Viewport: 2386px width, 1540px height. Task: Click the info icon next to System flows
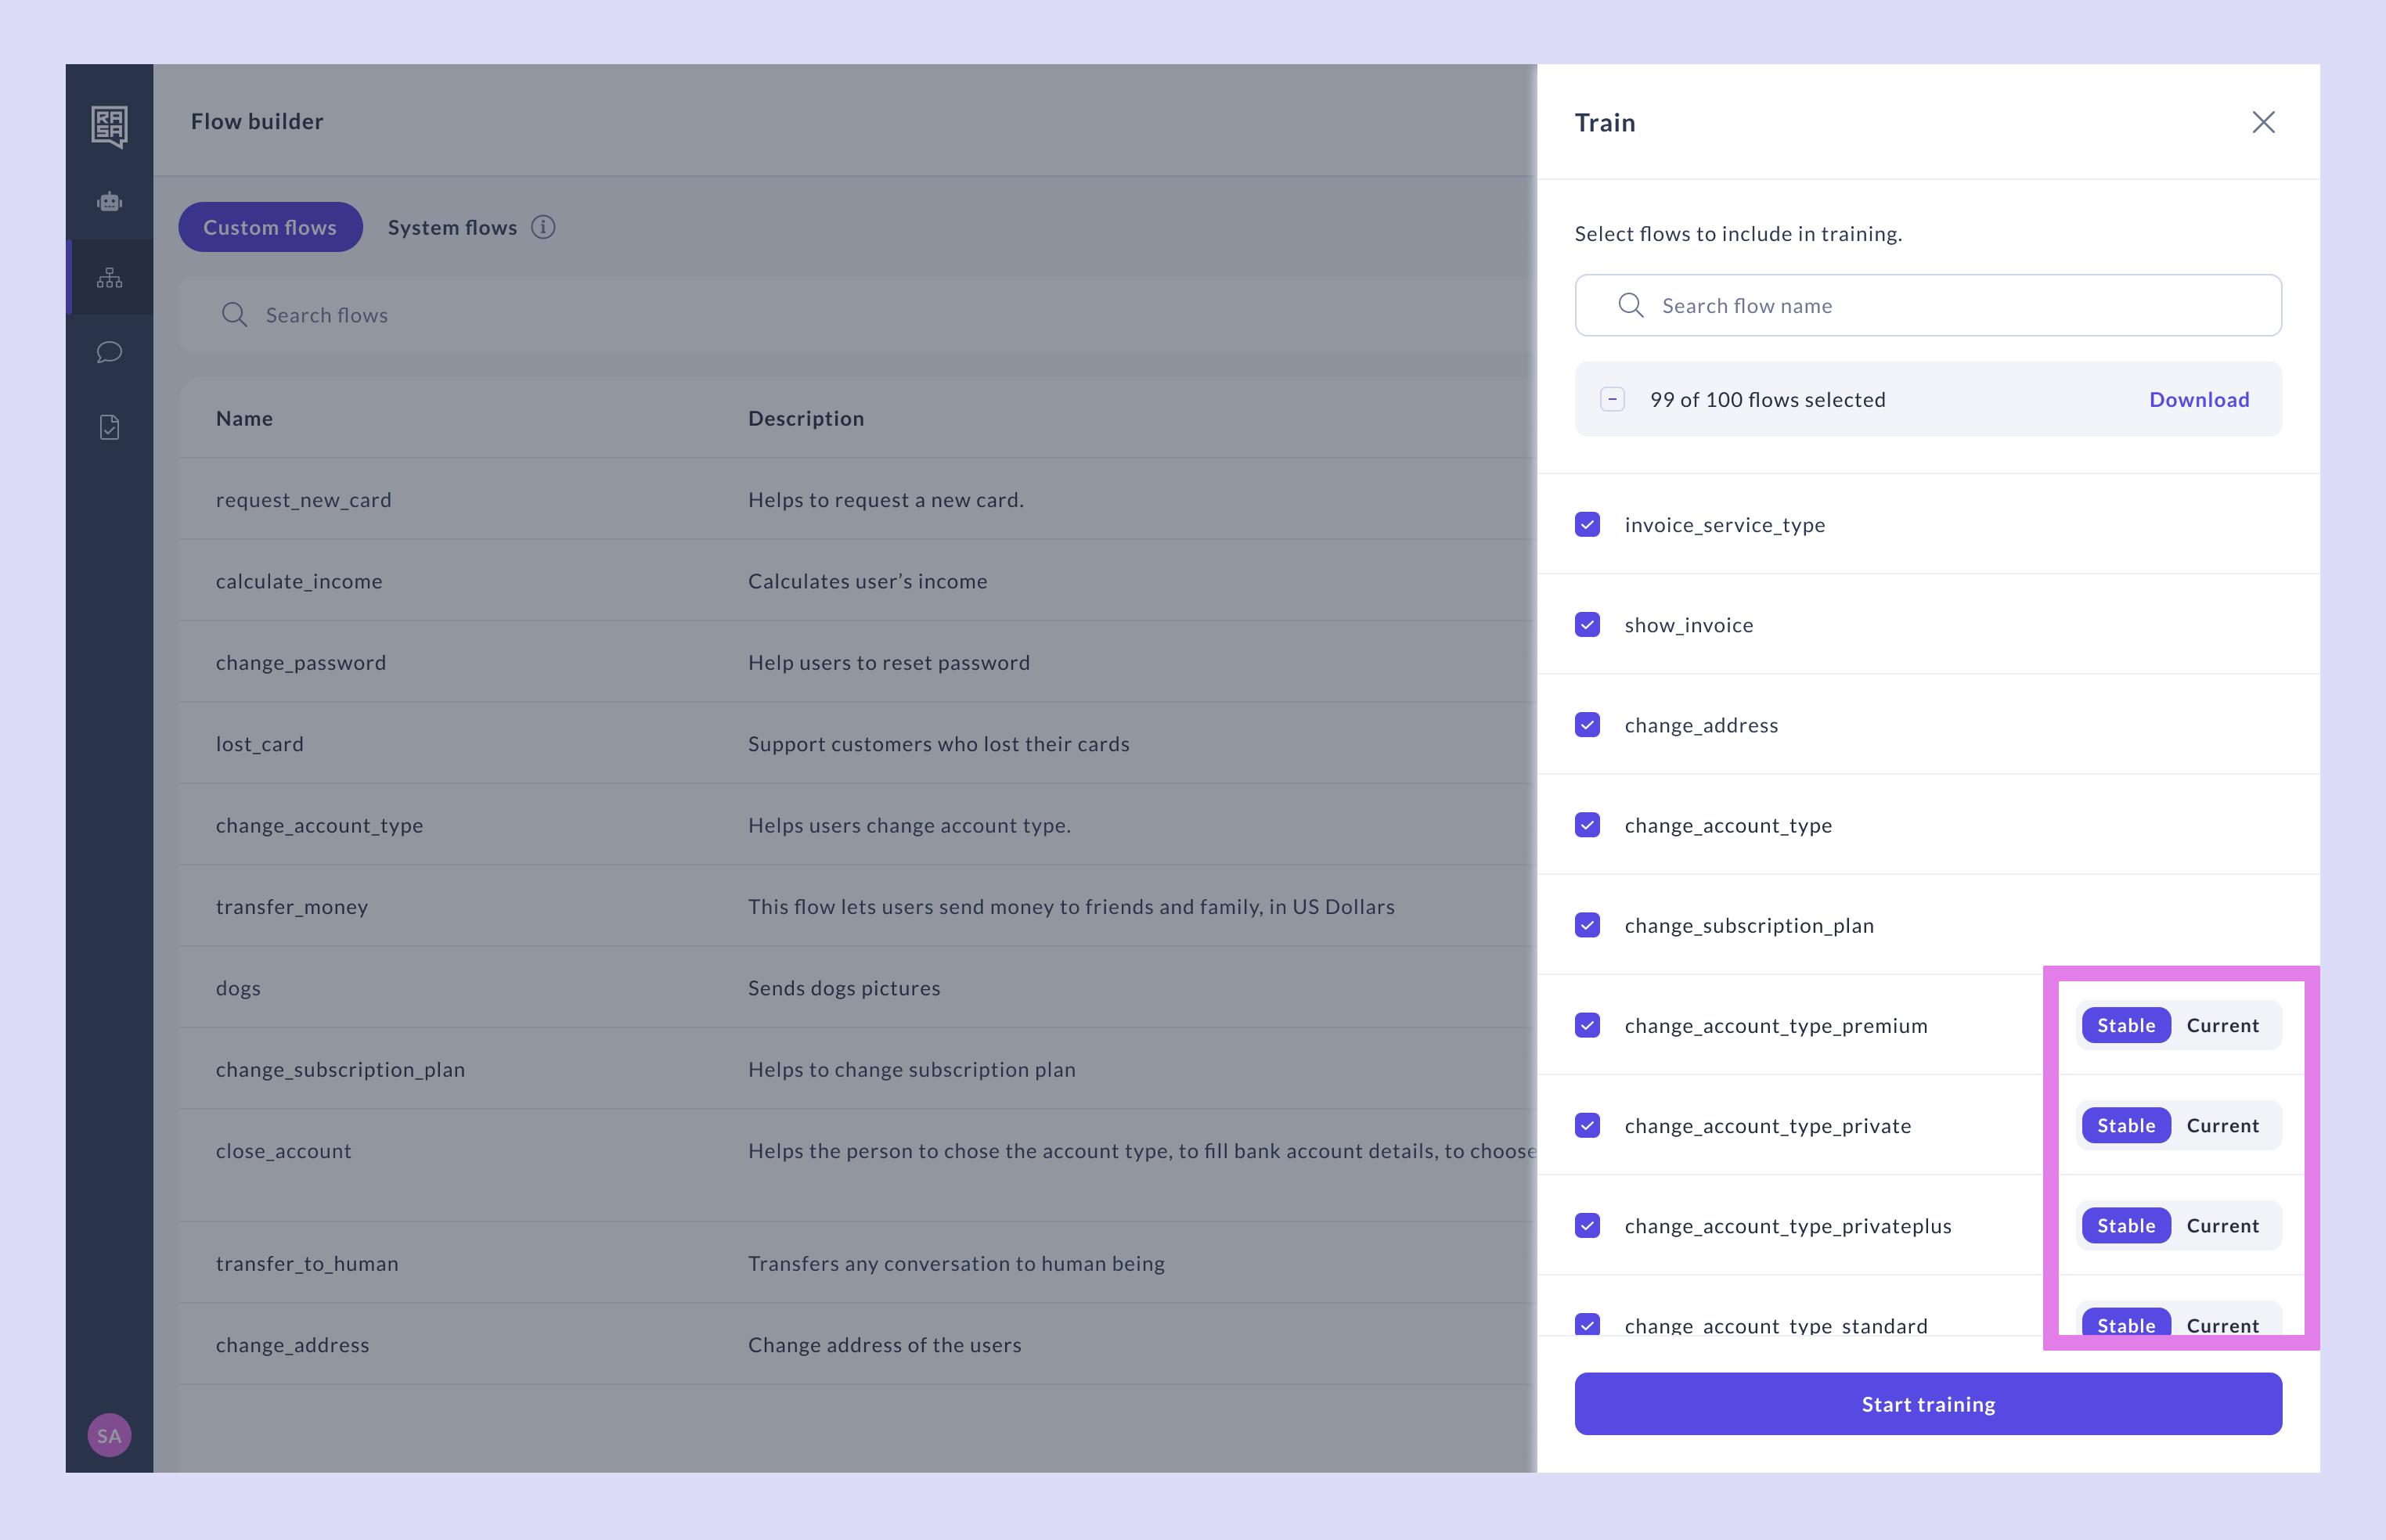pyautogui.click(x=543, y=227)
